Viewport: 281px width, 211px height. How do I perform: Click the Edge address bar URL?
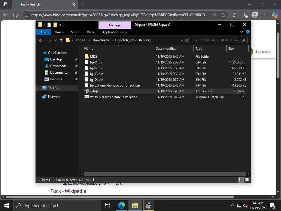point(120,15)
